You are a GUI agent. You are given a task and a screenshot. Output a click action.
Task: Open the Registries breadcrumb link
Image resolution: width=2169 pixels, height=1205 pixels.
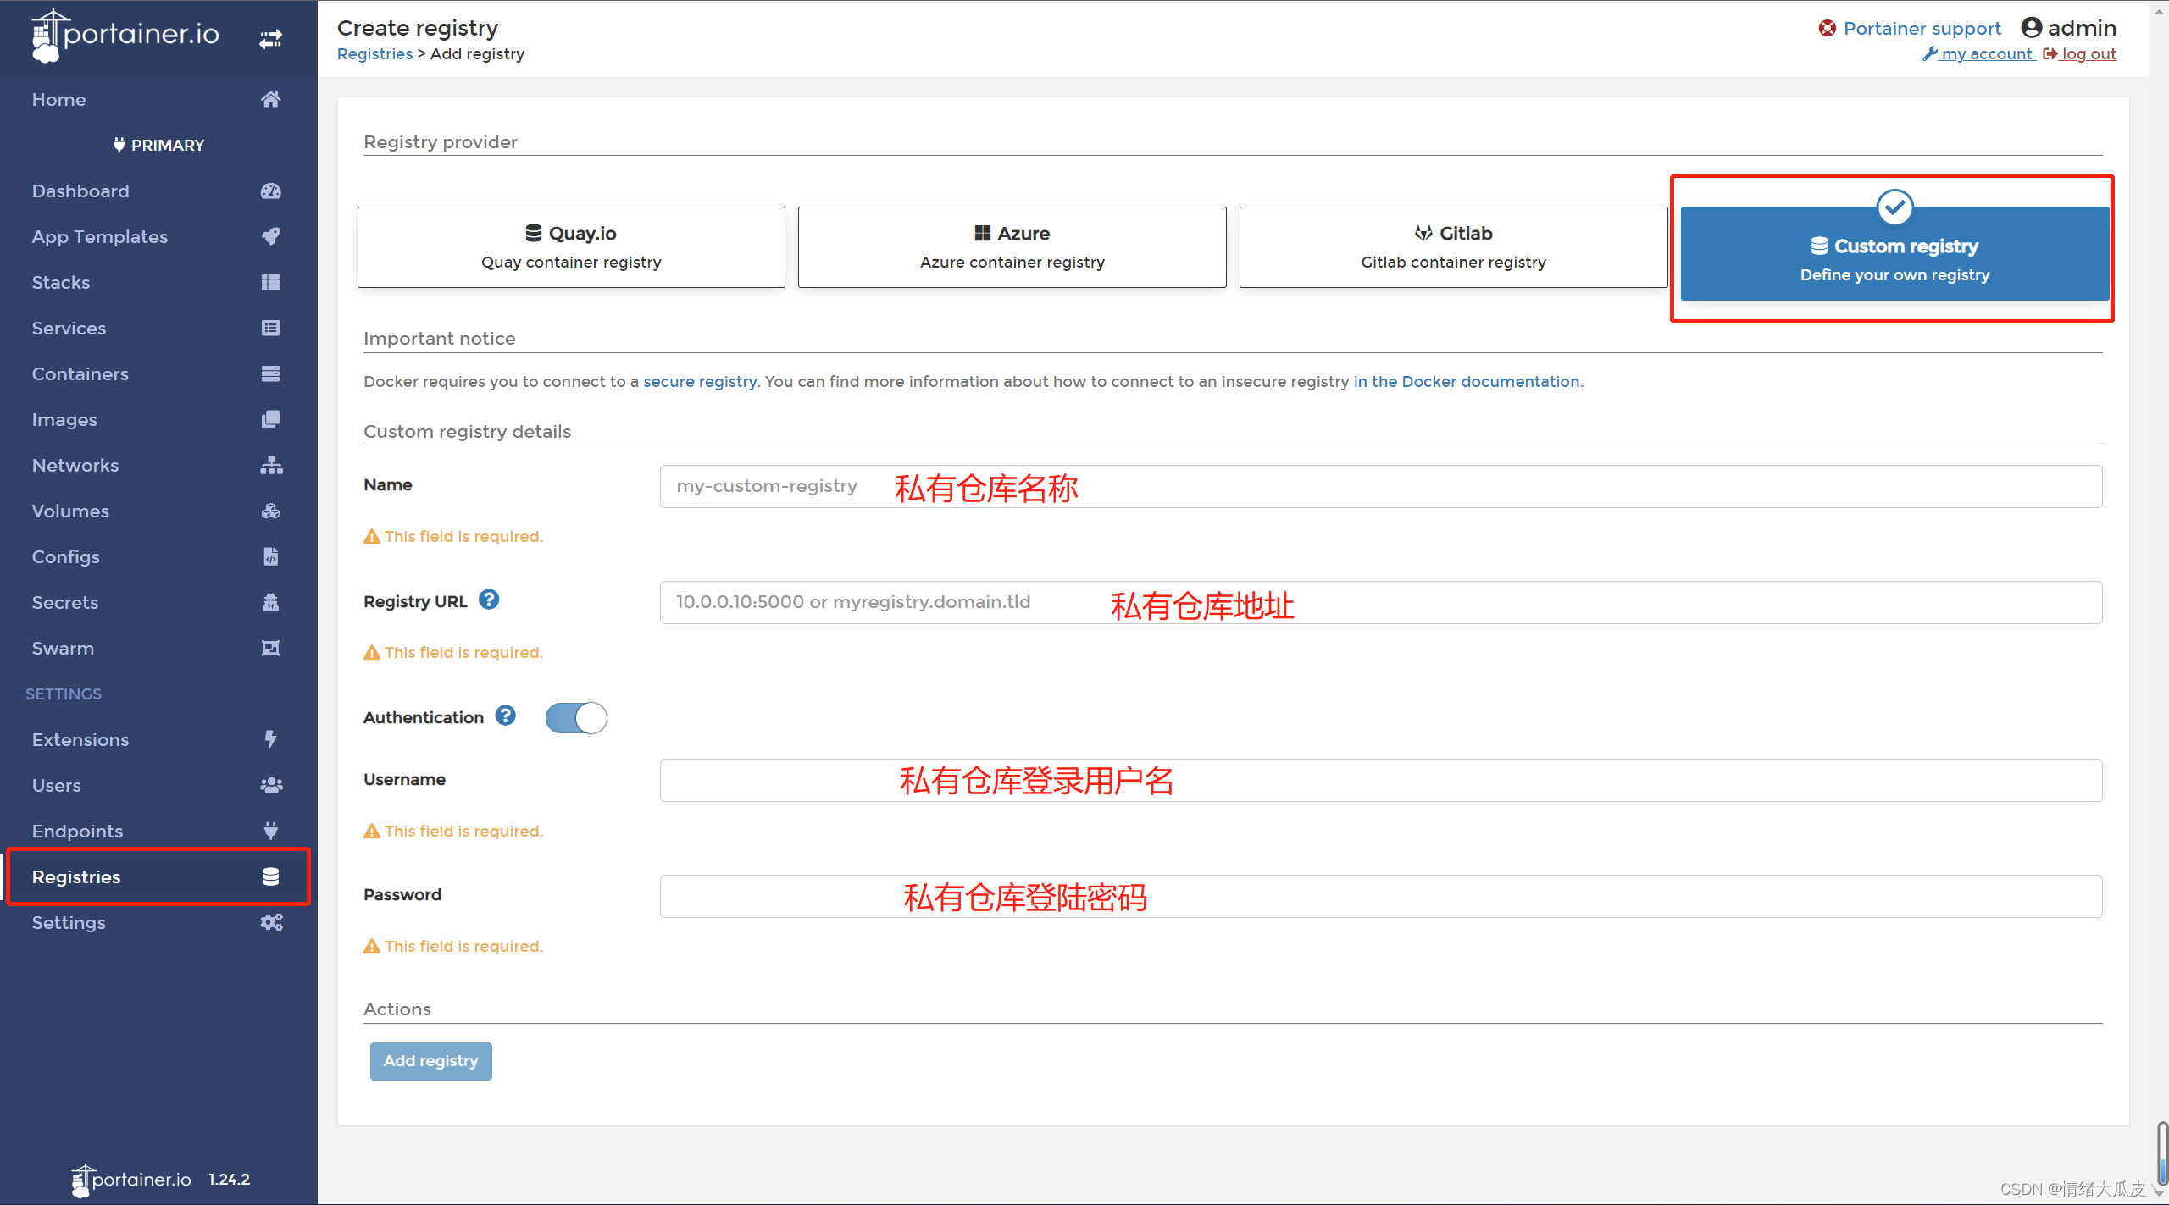coord(374,54)
